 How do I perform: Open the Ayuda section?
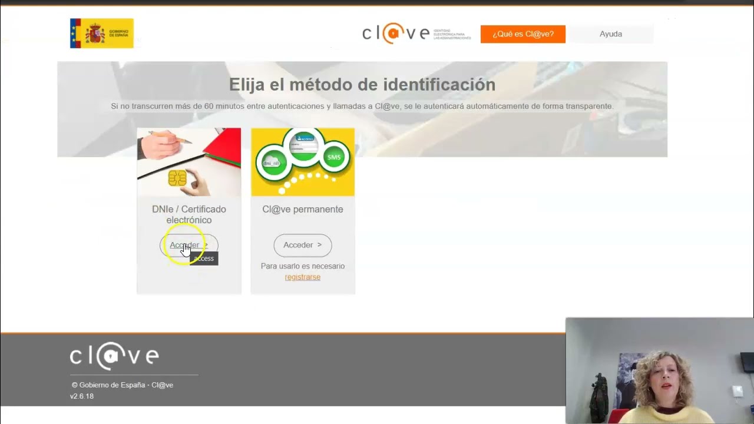click(611, 34)
